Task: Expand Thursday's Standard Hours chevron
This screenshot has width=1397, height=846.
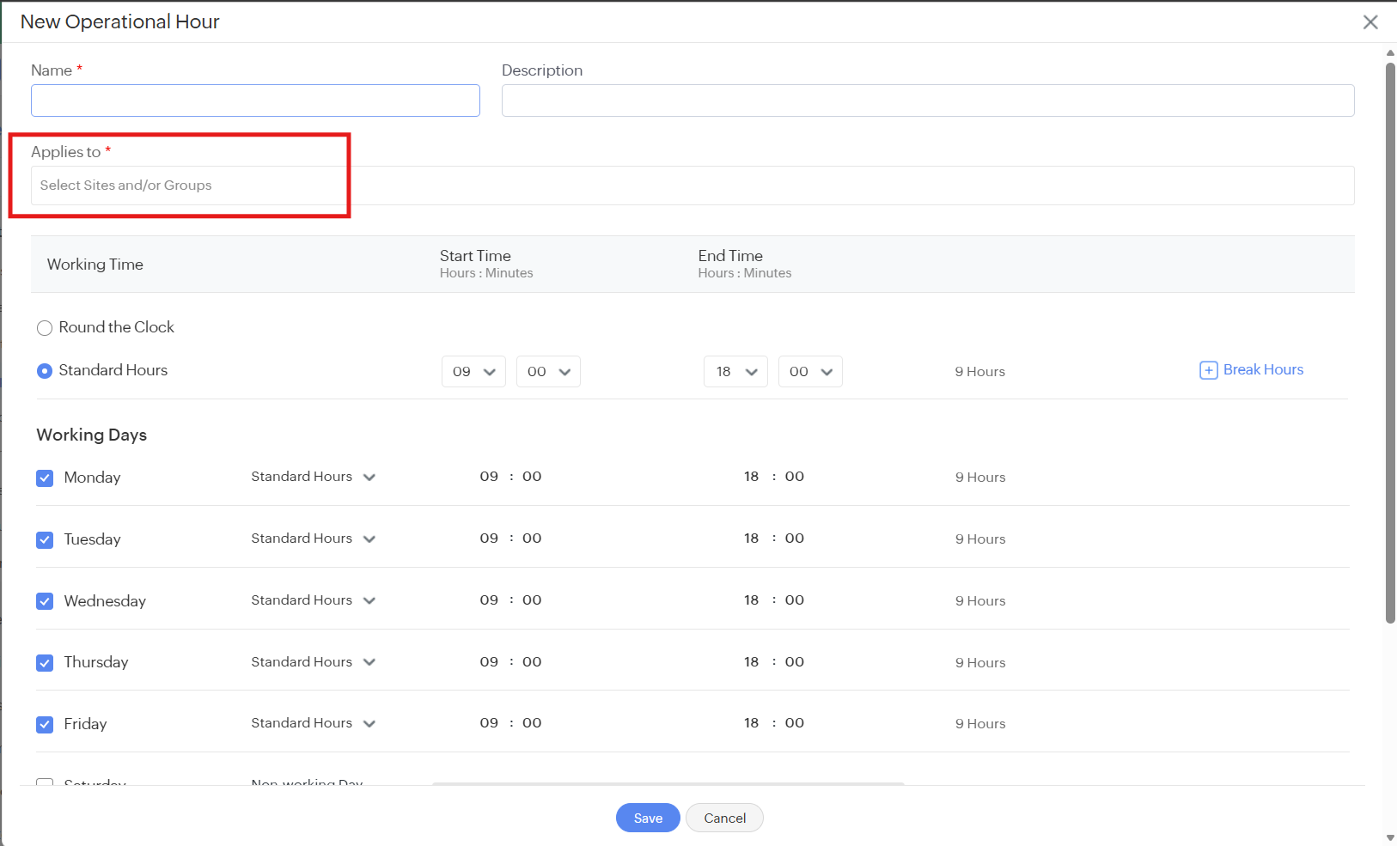Action: point(369,662)
